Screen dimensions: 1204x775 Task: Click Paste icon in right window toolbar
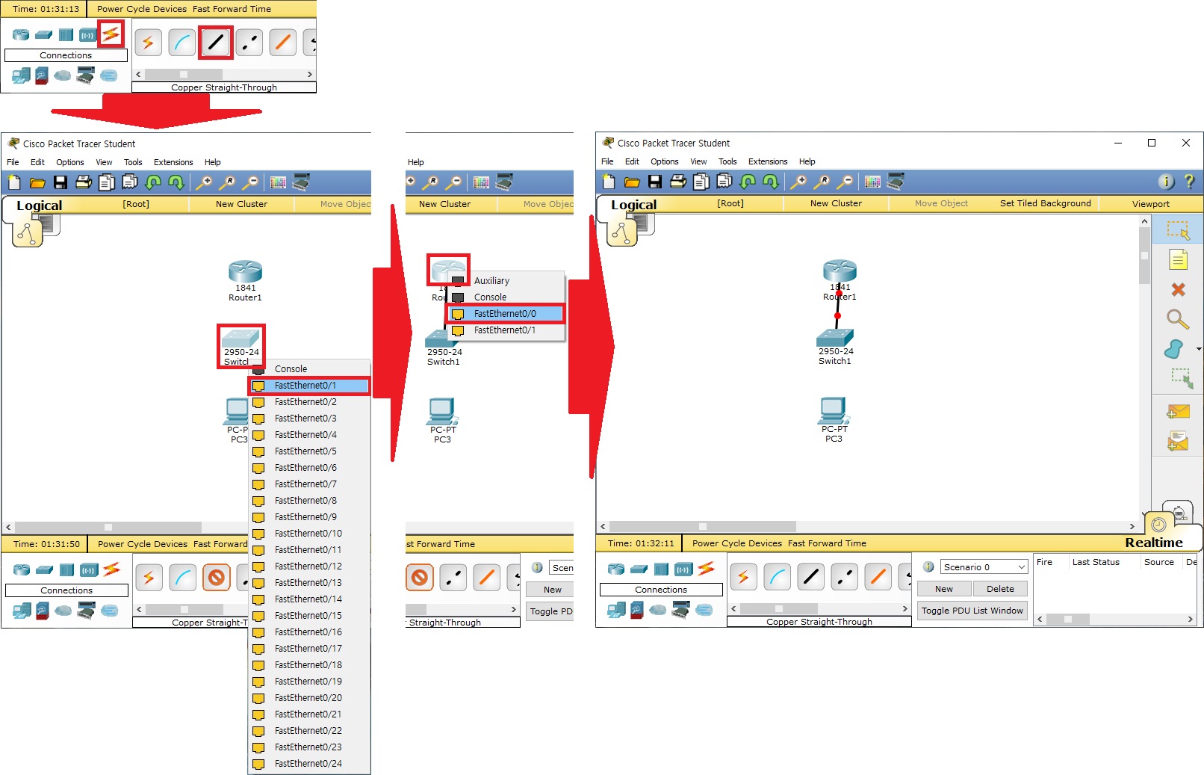[724, 182]
